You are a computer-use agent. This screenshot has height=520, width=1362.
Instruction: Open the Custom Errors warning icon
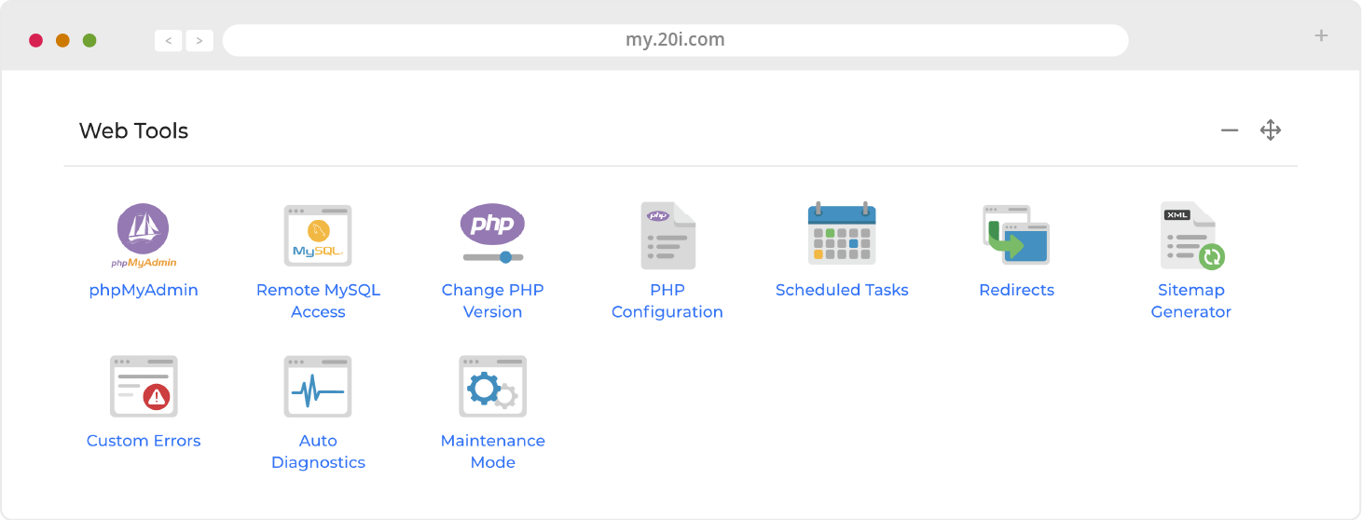point(144,386)
